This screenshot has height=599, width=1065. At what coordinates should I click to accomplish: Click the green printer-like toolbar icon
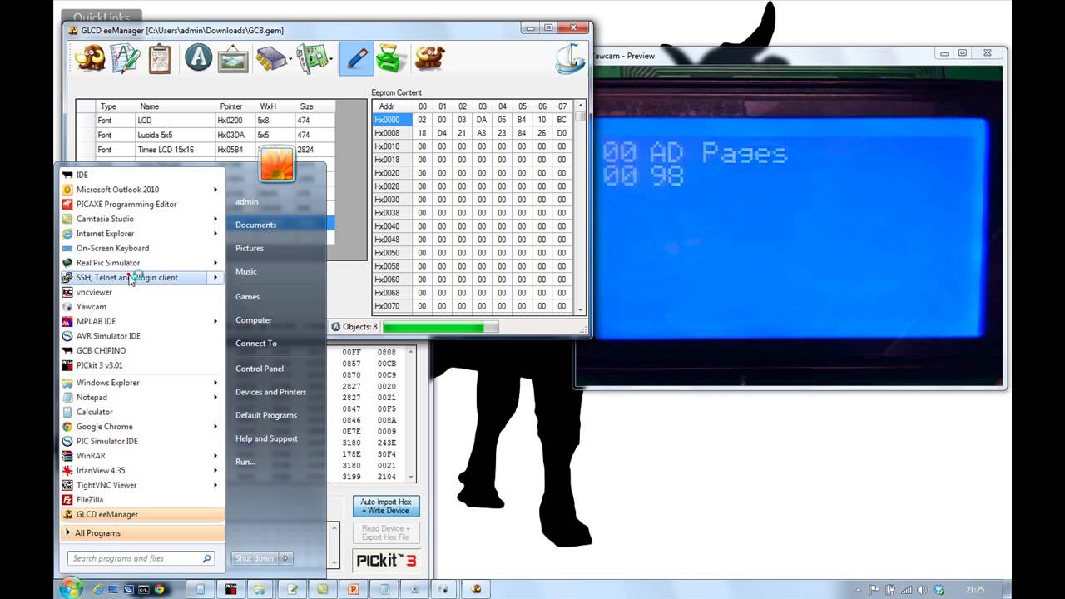pyautogui.click(x=390, y=58)
